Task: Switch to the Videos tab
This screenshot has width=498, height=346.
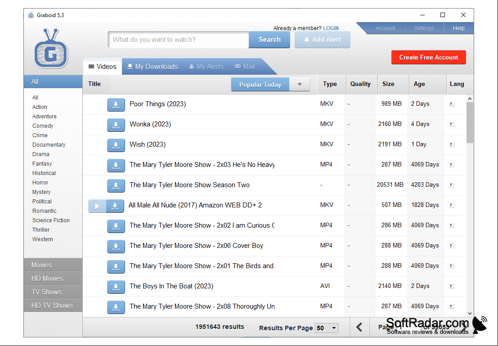Action: click(x=103, y=67)
